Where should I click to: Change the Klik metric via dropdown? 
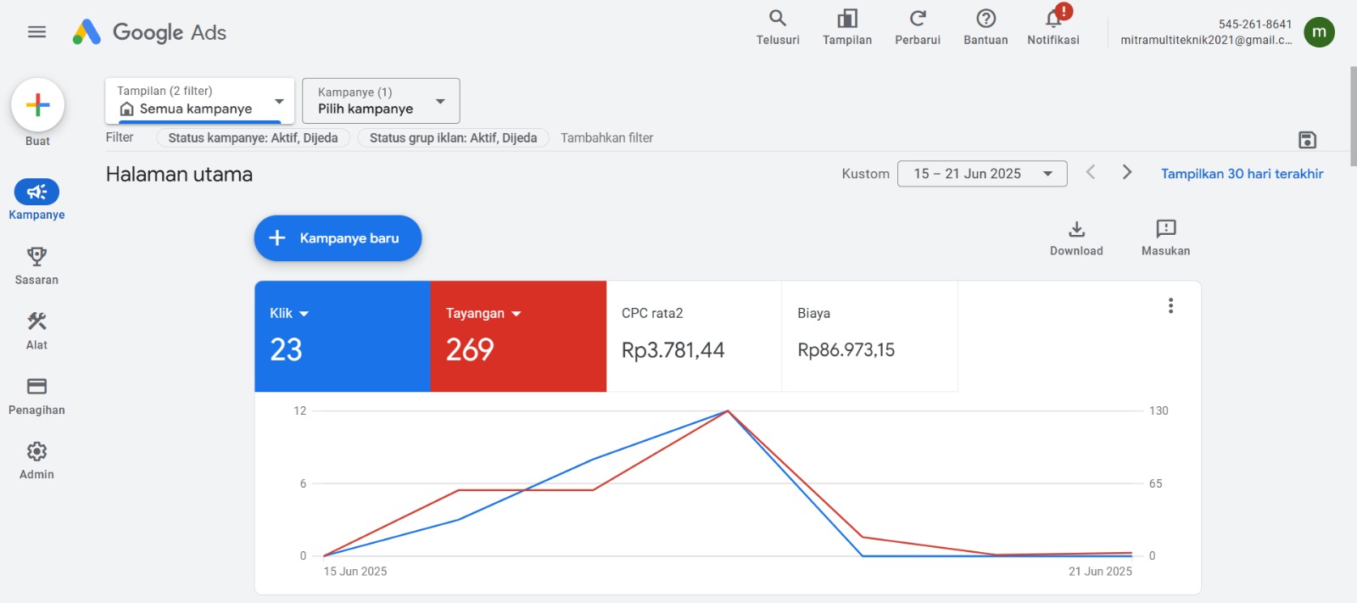pos(304,314)
